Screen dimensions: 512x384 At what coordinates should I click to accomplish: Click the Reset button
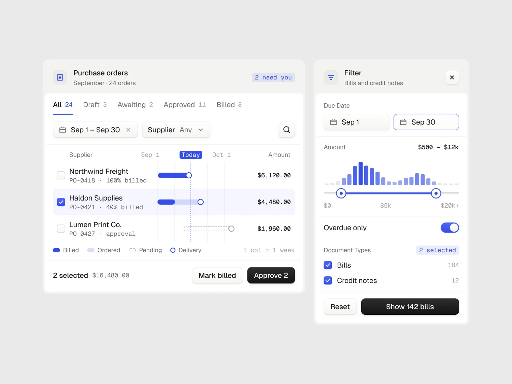pyautogui.click(x=340, y=307)
